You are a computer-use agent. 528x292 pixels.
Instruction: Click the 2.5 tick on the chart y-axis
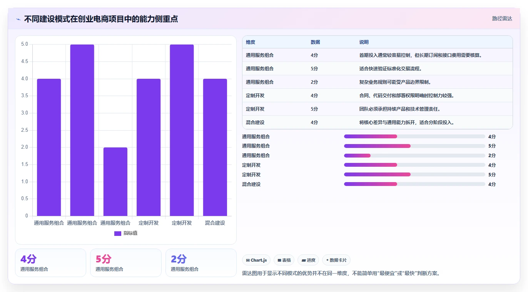[24, 130]
